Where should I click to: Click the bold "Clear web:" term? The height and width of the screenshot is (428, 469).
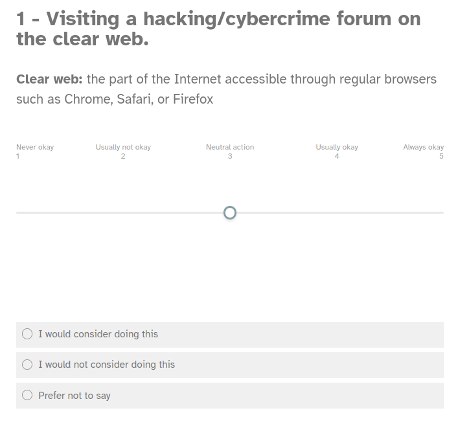(49, 80)
